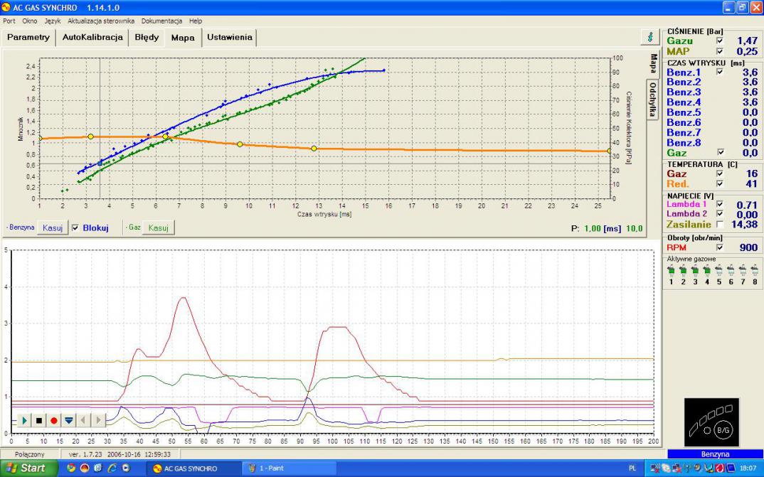Click the blue down-triangle save icon

coord(69,420)
